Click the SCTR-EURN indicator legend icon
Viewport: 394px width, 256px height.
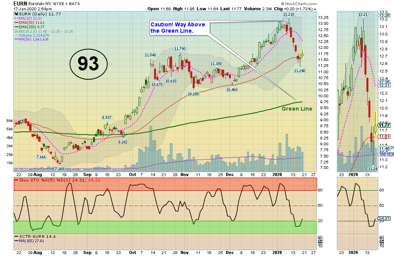16,236
